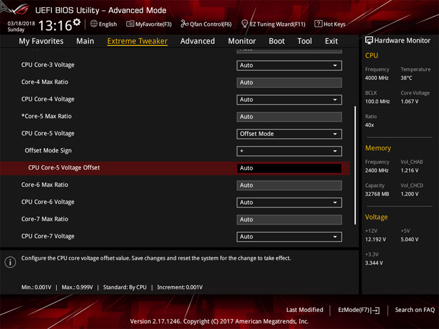Click the 100.0 MHz BCLK value
This screenshot has height=329, width=439.
coord(377,102)
